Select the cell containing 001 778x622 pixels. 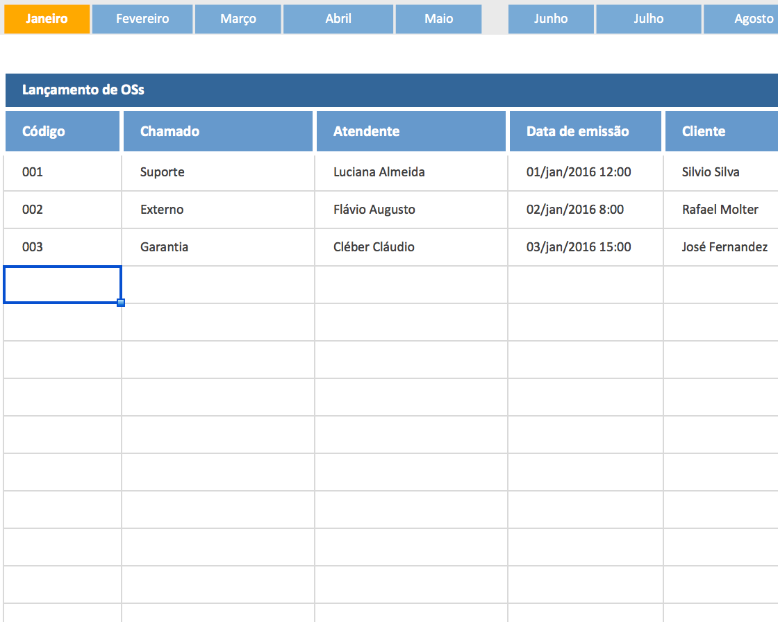coord(62,171)
